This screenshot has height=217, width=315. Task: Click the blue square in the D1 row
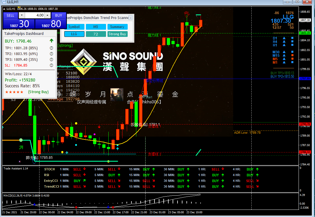tap(292, 38)
